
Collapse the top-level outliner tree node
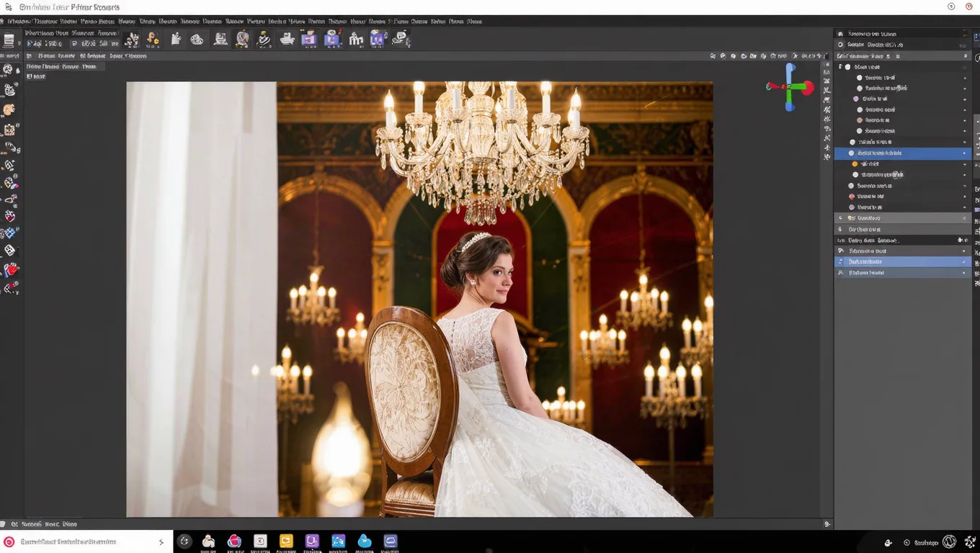coord(840,67)
